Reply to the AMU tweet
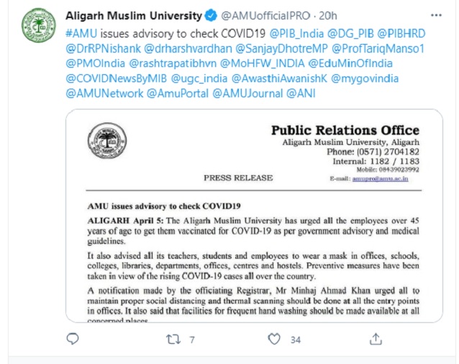Screen dimensions: 459x364 coord(72,339)
